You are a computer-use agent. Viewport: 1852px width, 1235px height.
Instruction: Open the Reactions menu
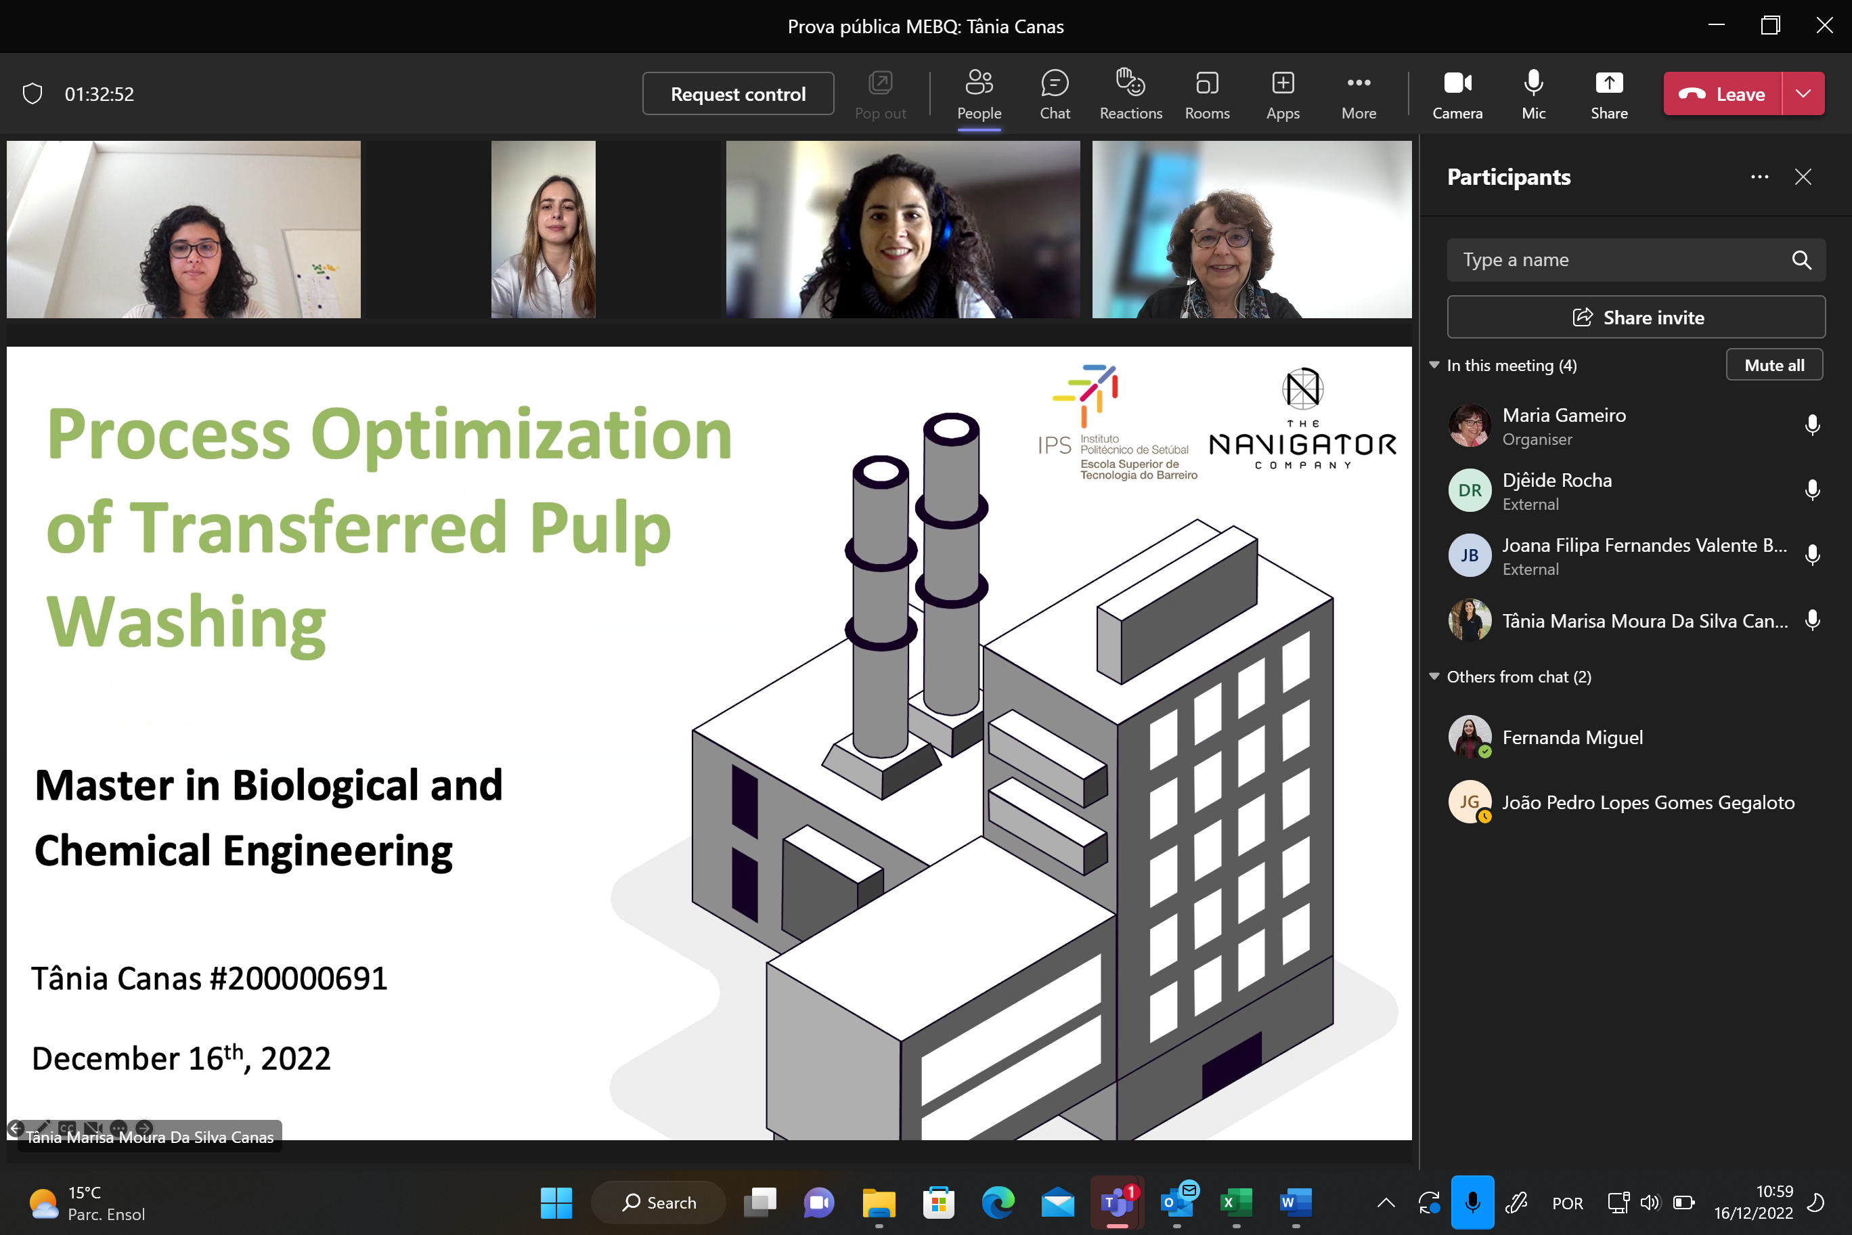click(1130, 93)
